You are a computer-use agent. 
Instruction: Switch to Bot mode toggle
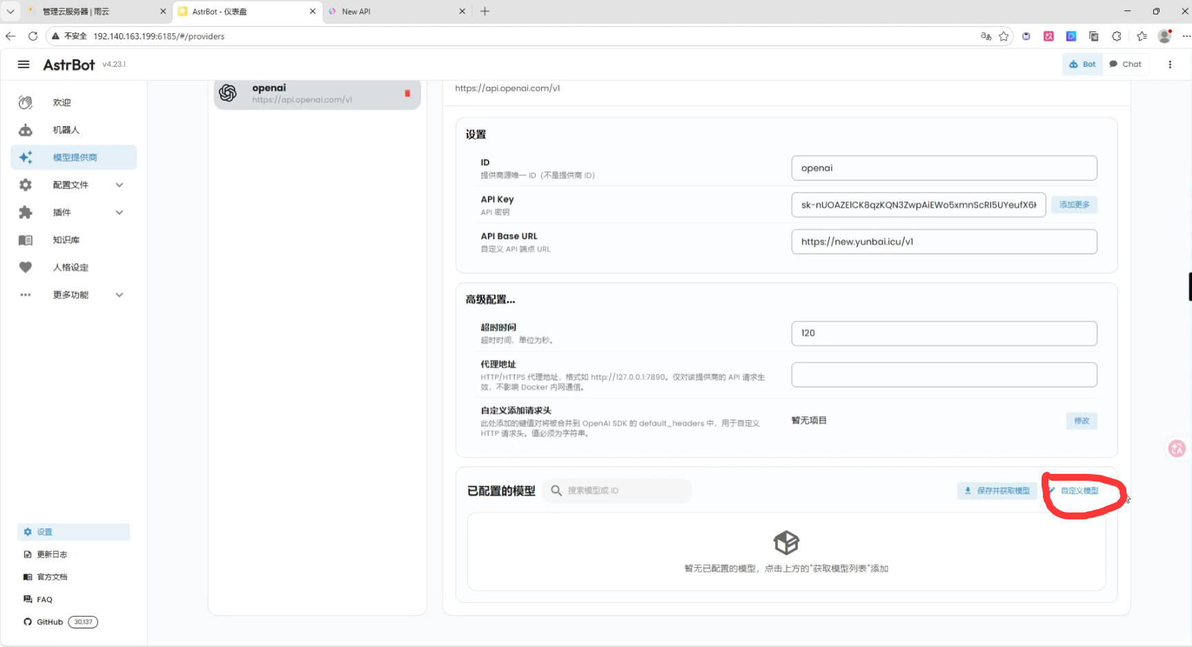1082,64
